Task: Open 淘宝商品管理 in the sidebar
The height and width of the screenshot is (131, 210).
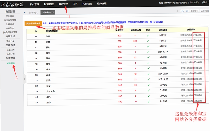Action: click(10, 20)
